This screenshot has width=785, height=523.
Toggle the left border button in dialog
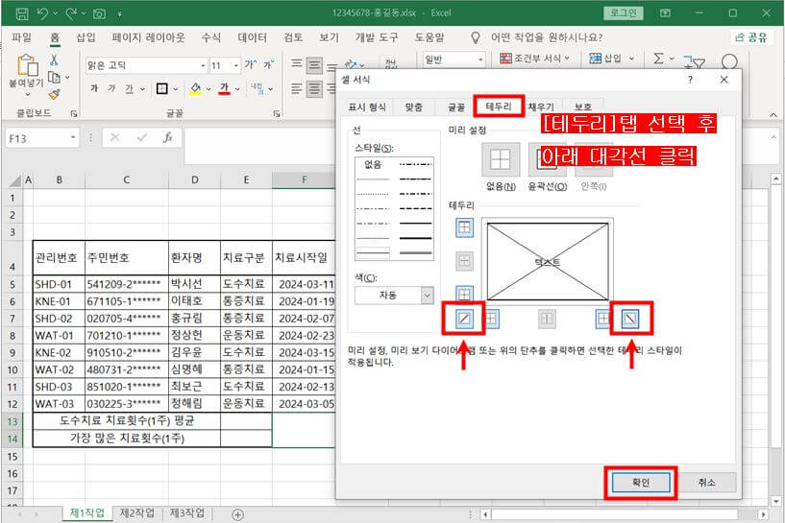click(491, 318)
